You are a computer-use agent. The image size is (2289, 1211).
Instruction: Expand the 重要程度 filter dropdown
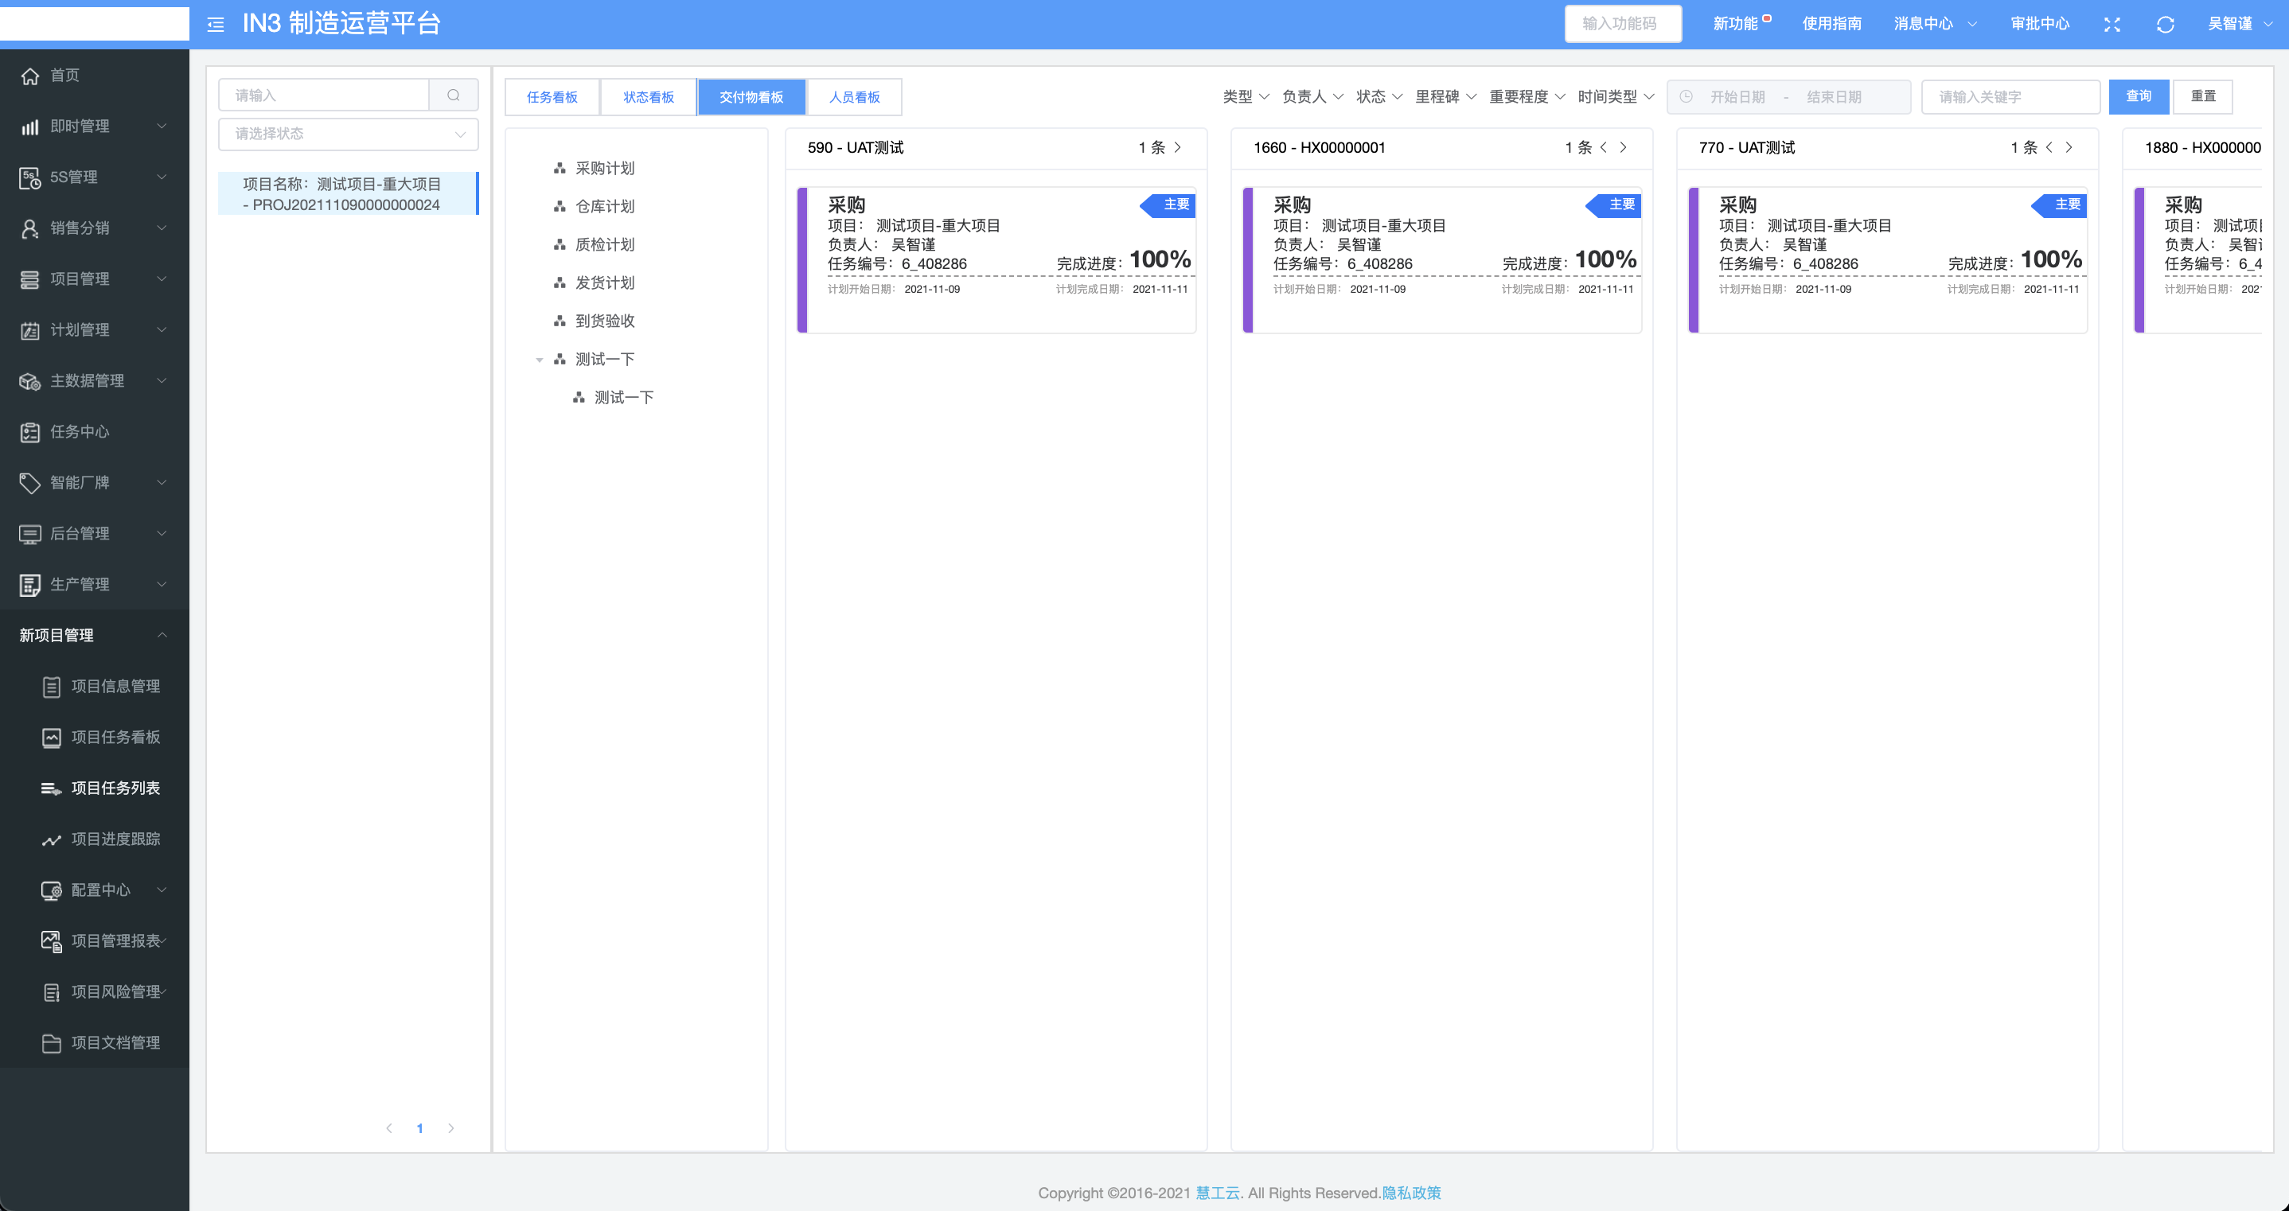[1526, 97]
